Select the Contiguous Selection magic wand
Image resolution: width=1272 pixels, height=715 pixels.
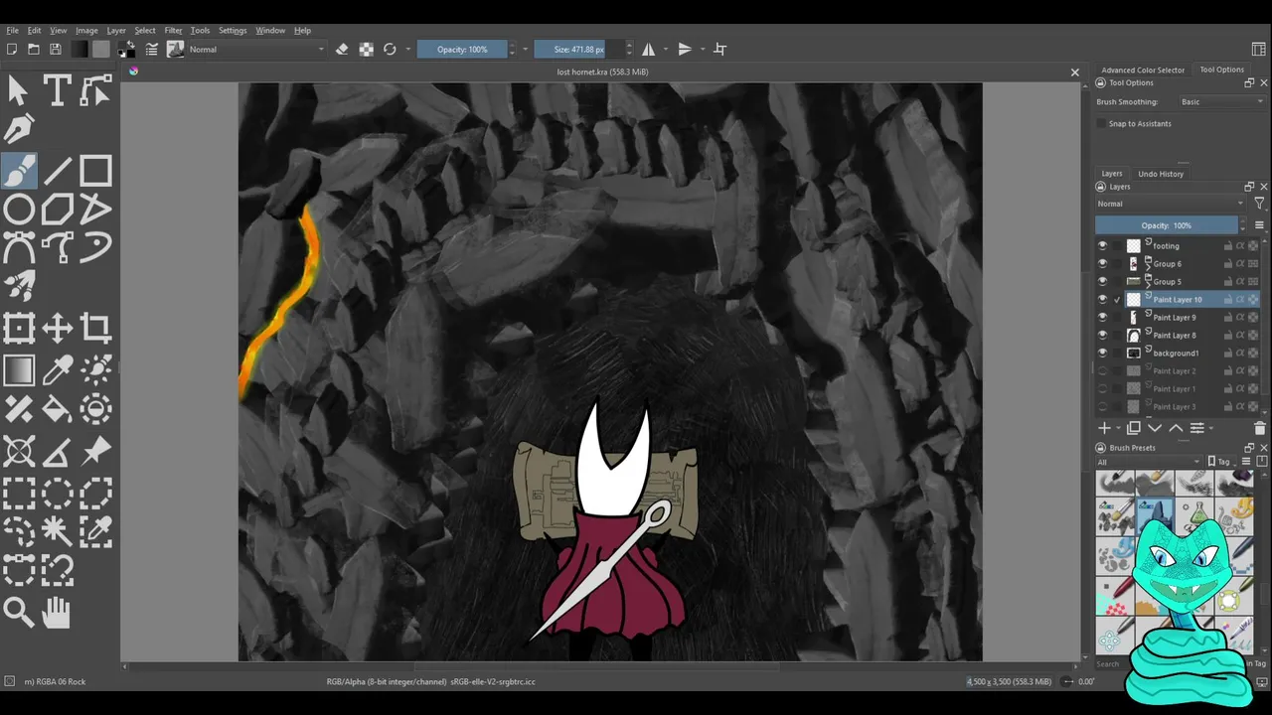point(57,531)
